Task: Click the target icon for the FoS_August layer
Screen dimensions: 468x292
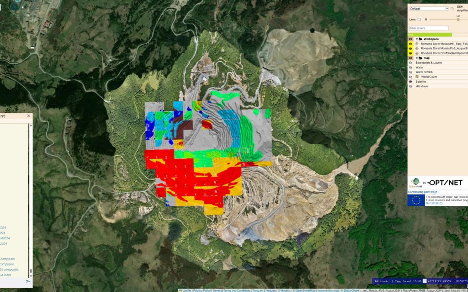Action: [417, 48]
